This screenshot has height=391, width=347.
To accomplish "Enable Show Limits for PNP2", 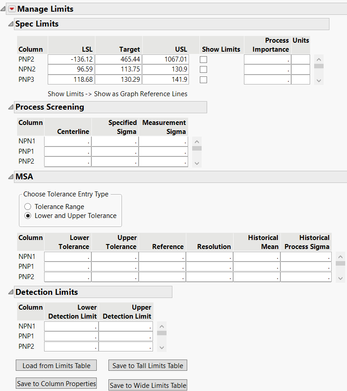I will (203, 59).
